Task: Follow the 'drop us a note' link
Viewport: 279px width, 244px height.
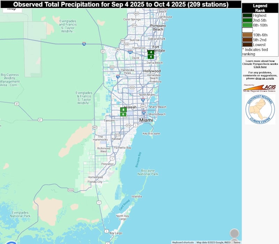Action: (265, 78)
